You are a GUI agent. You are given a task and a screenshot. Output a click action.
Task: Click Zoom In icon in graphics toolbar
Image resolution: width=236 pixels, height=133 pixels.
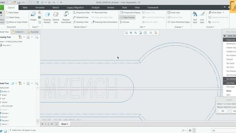tap(131, 33)
